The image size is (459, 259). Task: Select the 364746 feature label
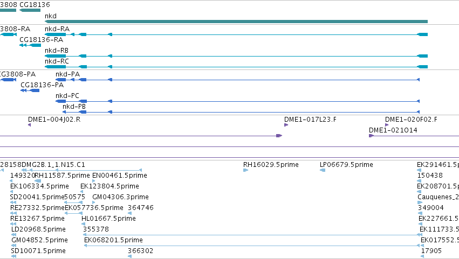[x=141, y=208]
